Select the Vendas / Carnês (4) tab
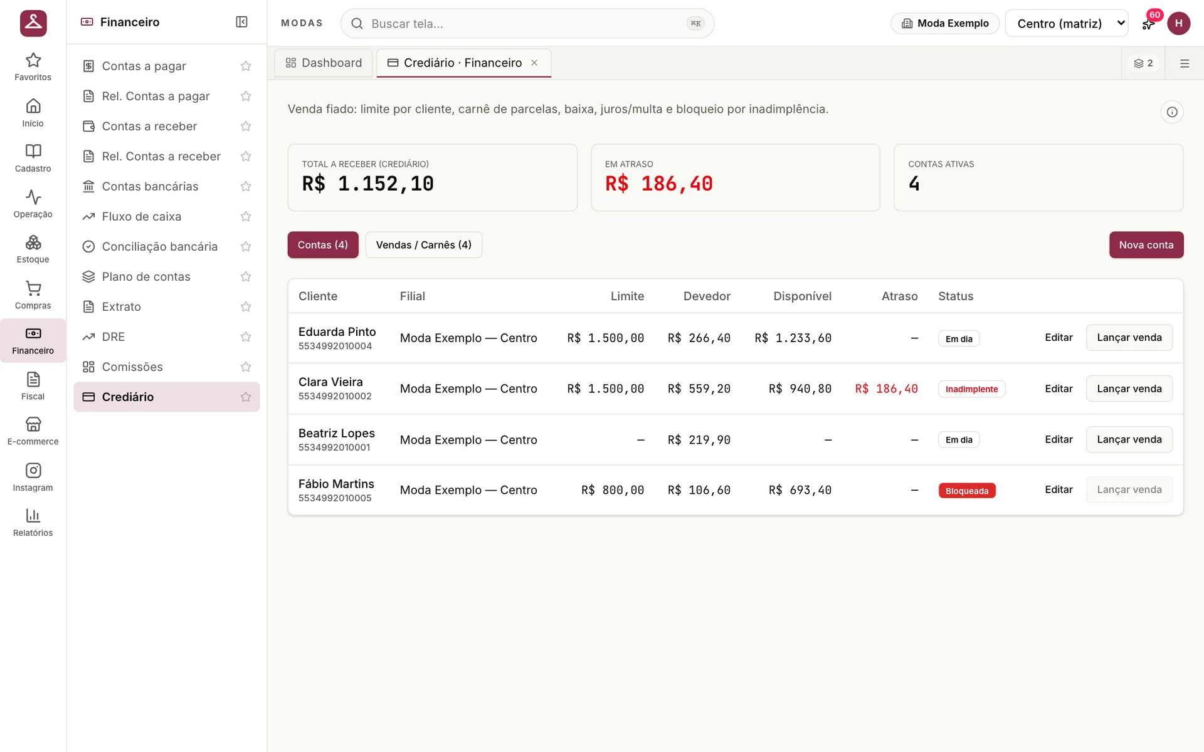Image resolution: width=1204 pixels, height=752 pixels. (x=423, y=245)
